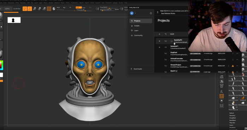Open Unity Hub preferences gear

[x=151, y=13]
